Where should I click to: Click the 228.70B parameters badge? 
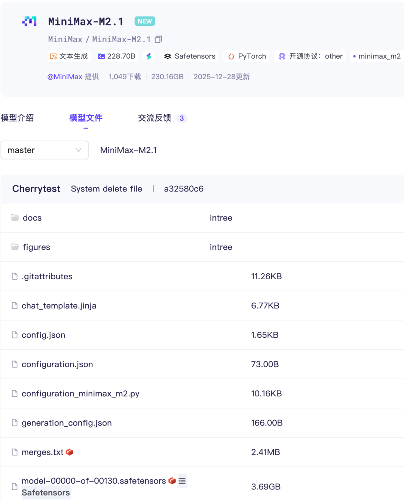coord(116,56)
